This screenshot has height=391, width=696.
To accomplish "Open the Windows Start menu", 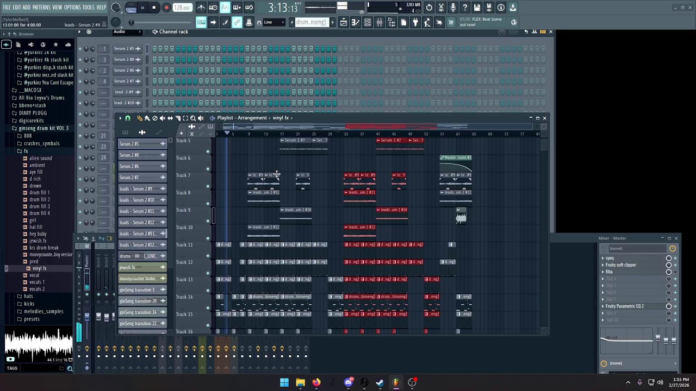I will [284, 382].
